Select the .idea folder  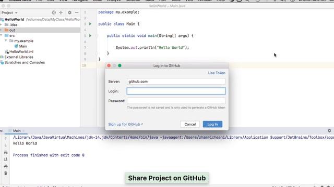point(13,25)
